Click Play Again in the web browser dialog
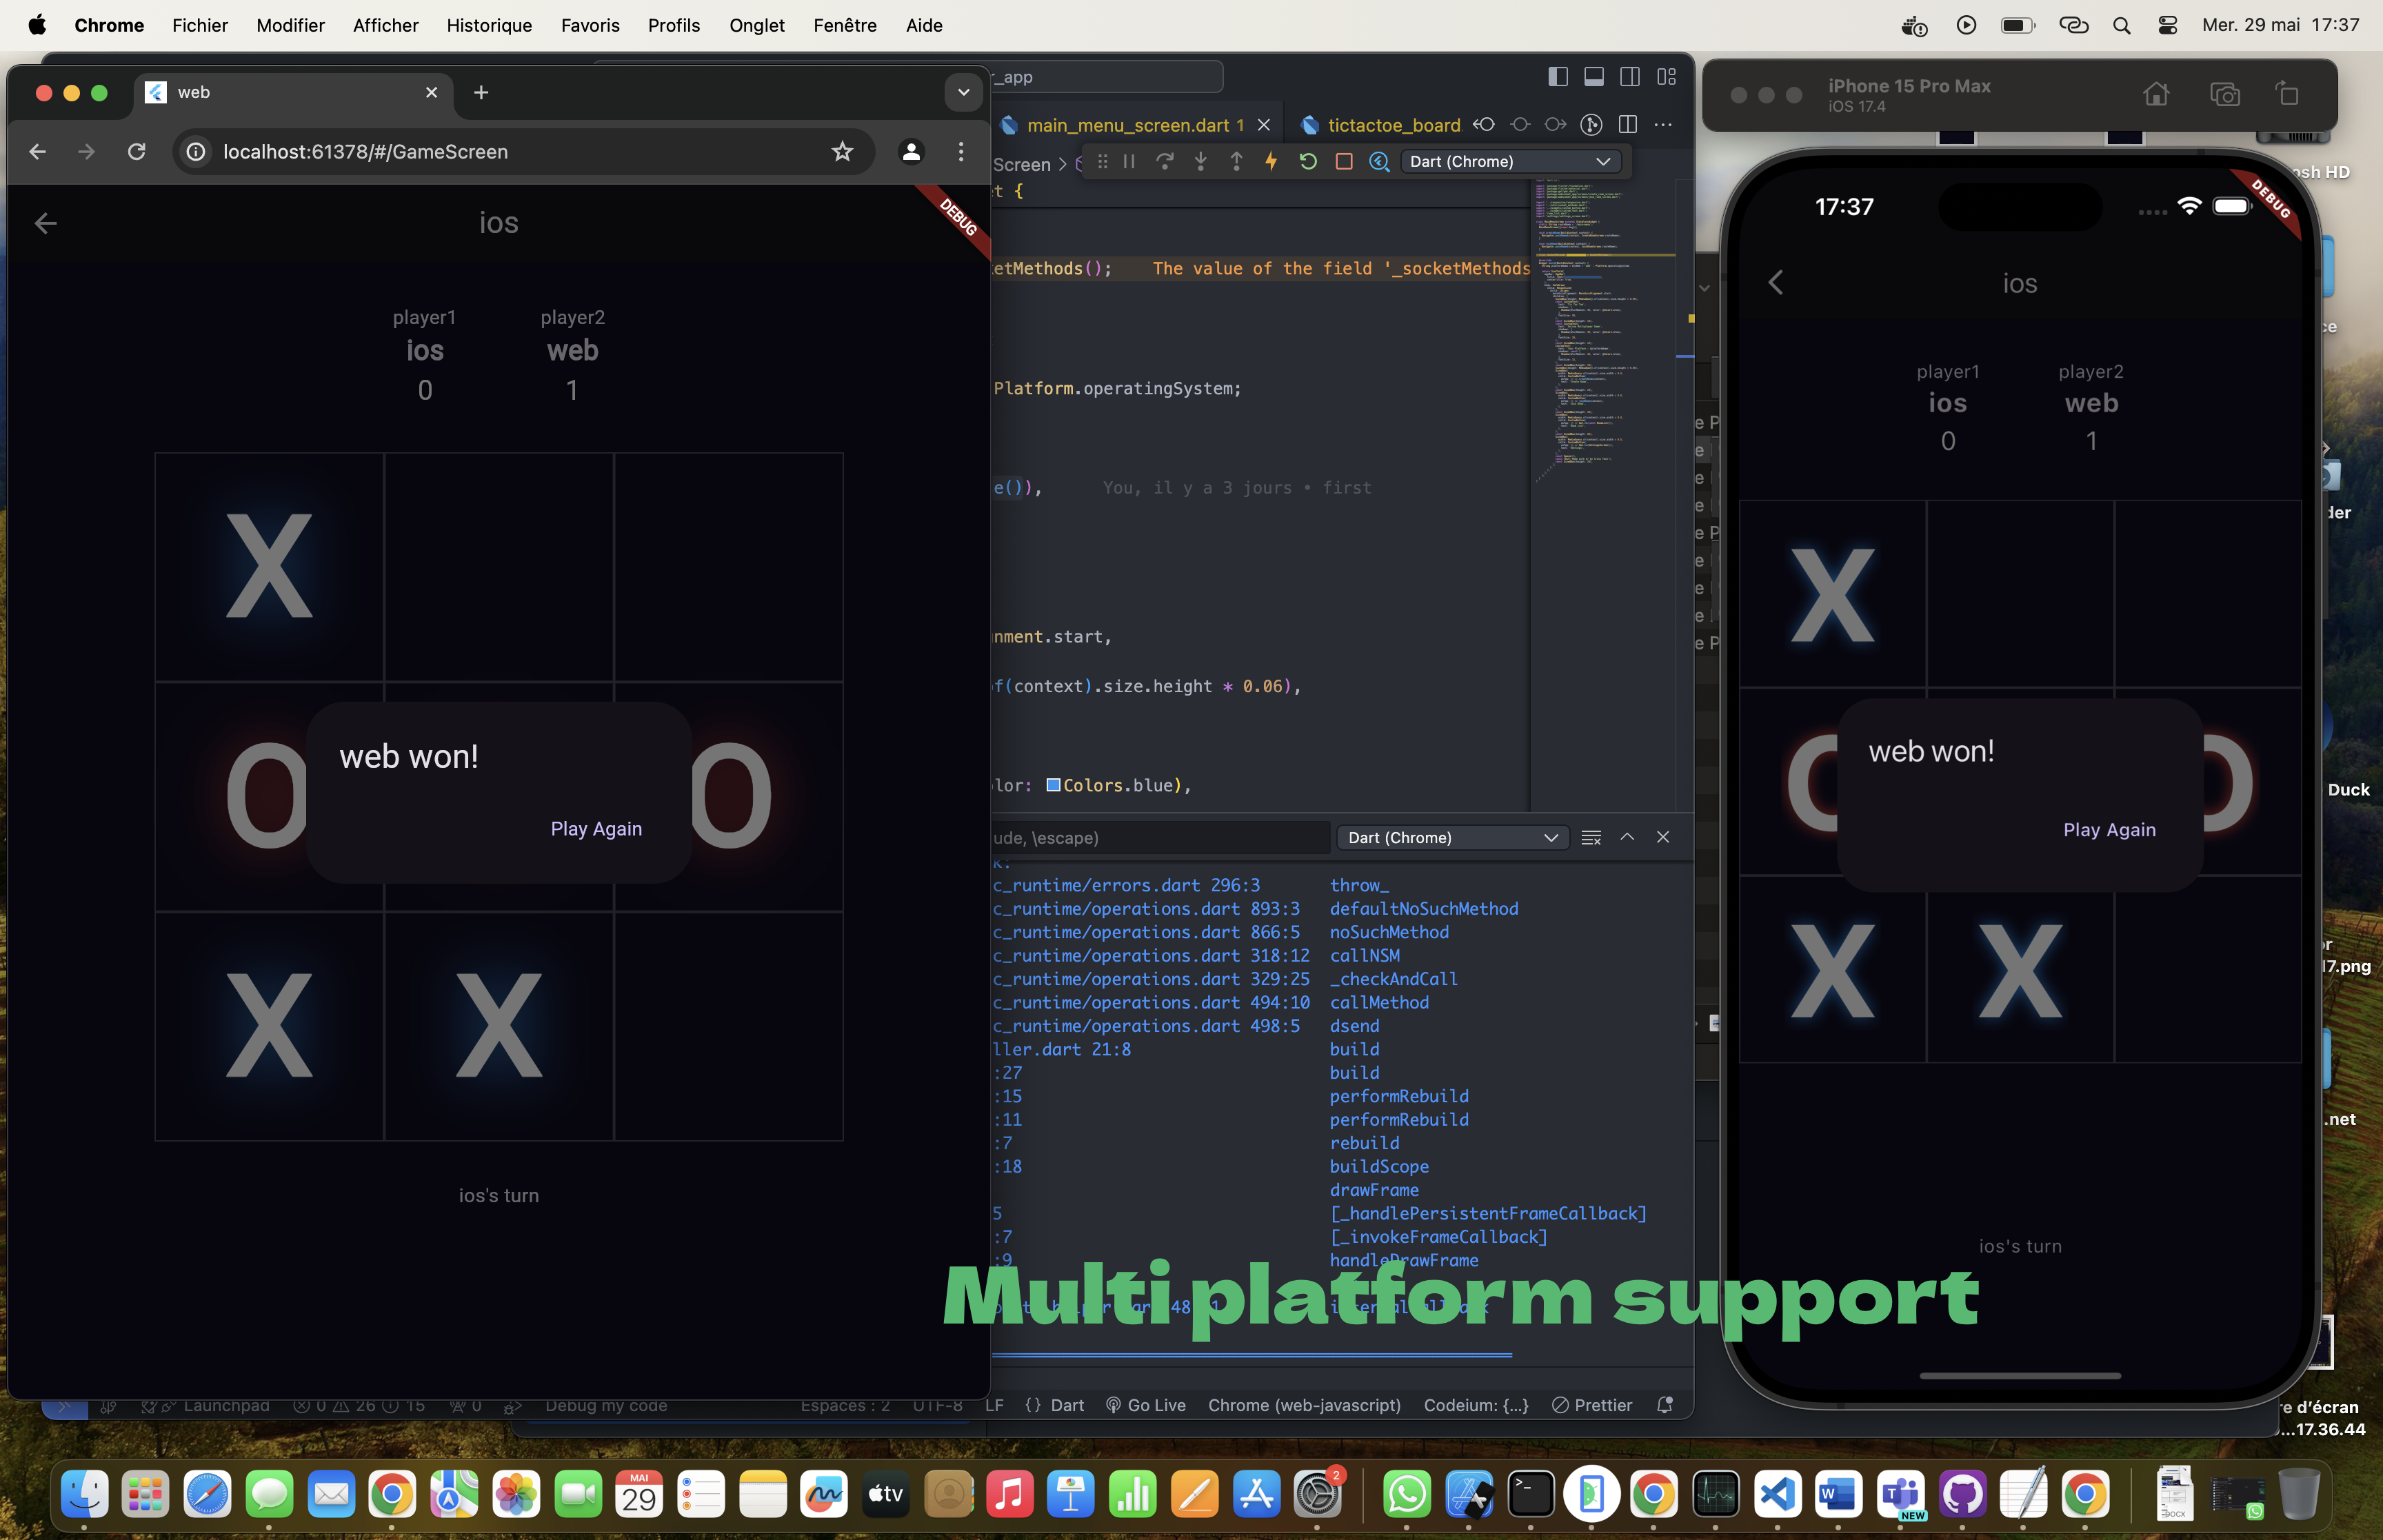2383x1540 pixels. [596, 828]
